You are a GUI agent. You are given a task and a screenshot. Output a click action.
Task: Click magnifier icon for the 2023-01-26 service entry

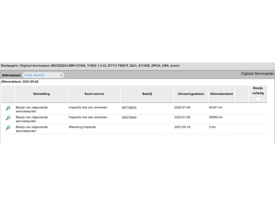click(x=8, y=118)
